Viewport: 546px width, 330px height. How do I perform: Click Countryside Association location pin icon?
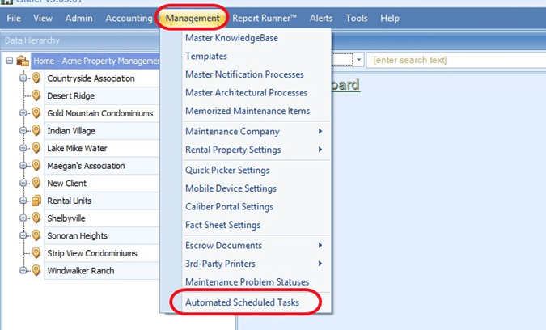pyautogui.click(x=36, y=78)
